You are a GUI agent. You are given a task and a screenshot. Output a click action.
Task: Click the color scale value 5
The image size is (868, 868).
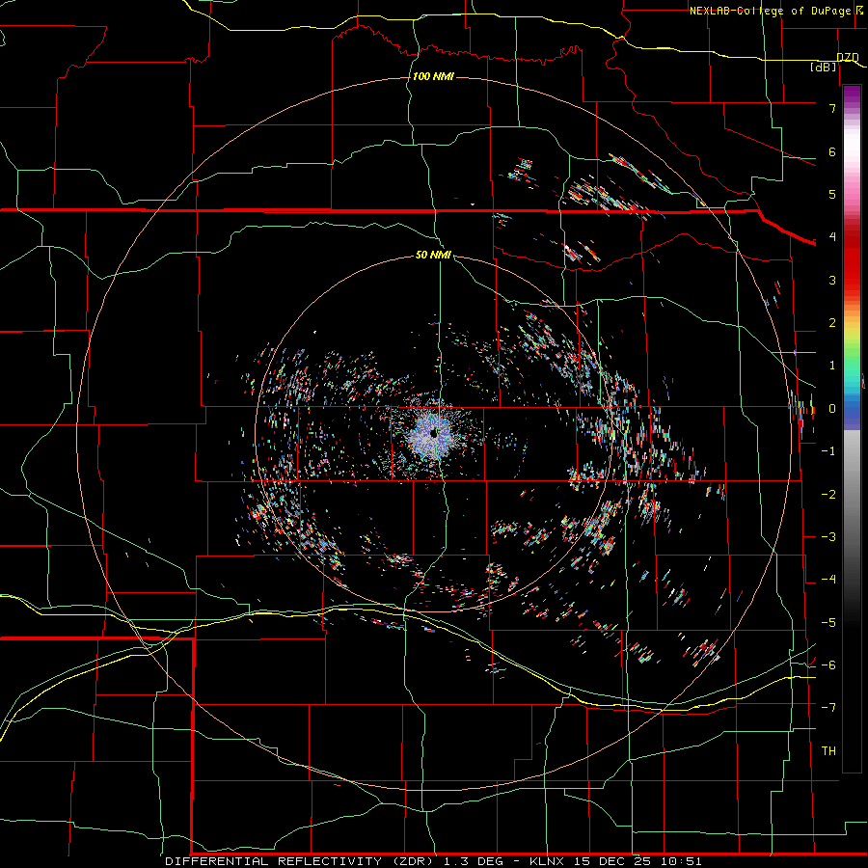pos(832,194)
